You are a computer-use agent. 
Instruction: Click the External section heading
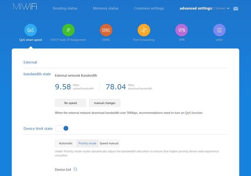[30, 62]
